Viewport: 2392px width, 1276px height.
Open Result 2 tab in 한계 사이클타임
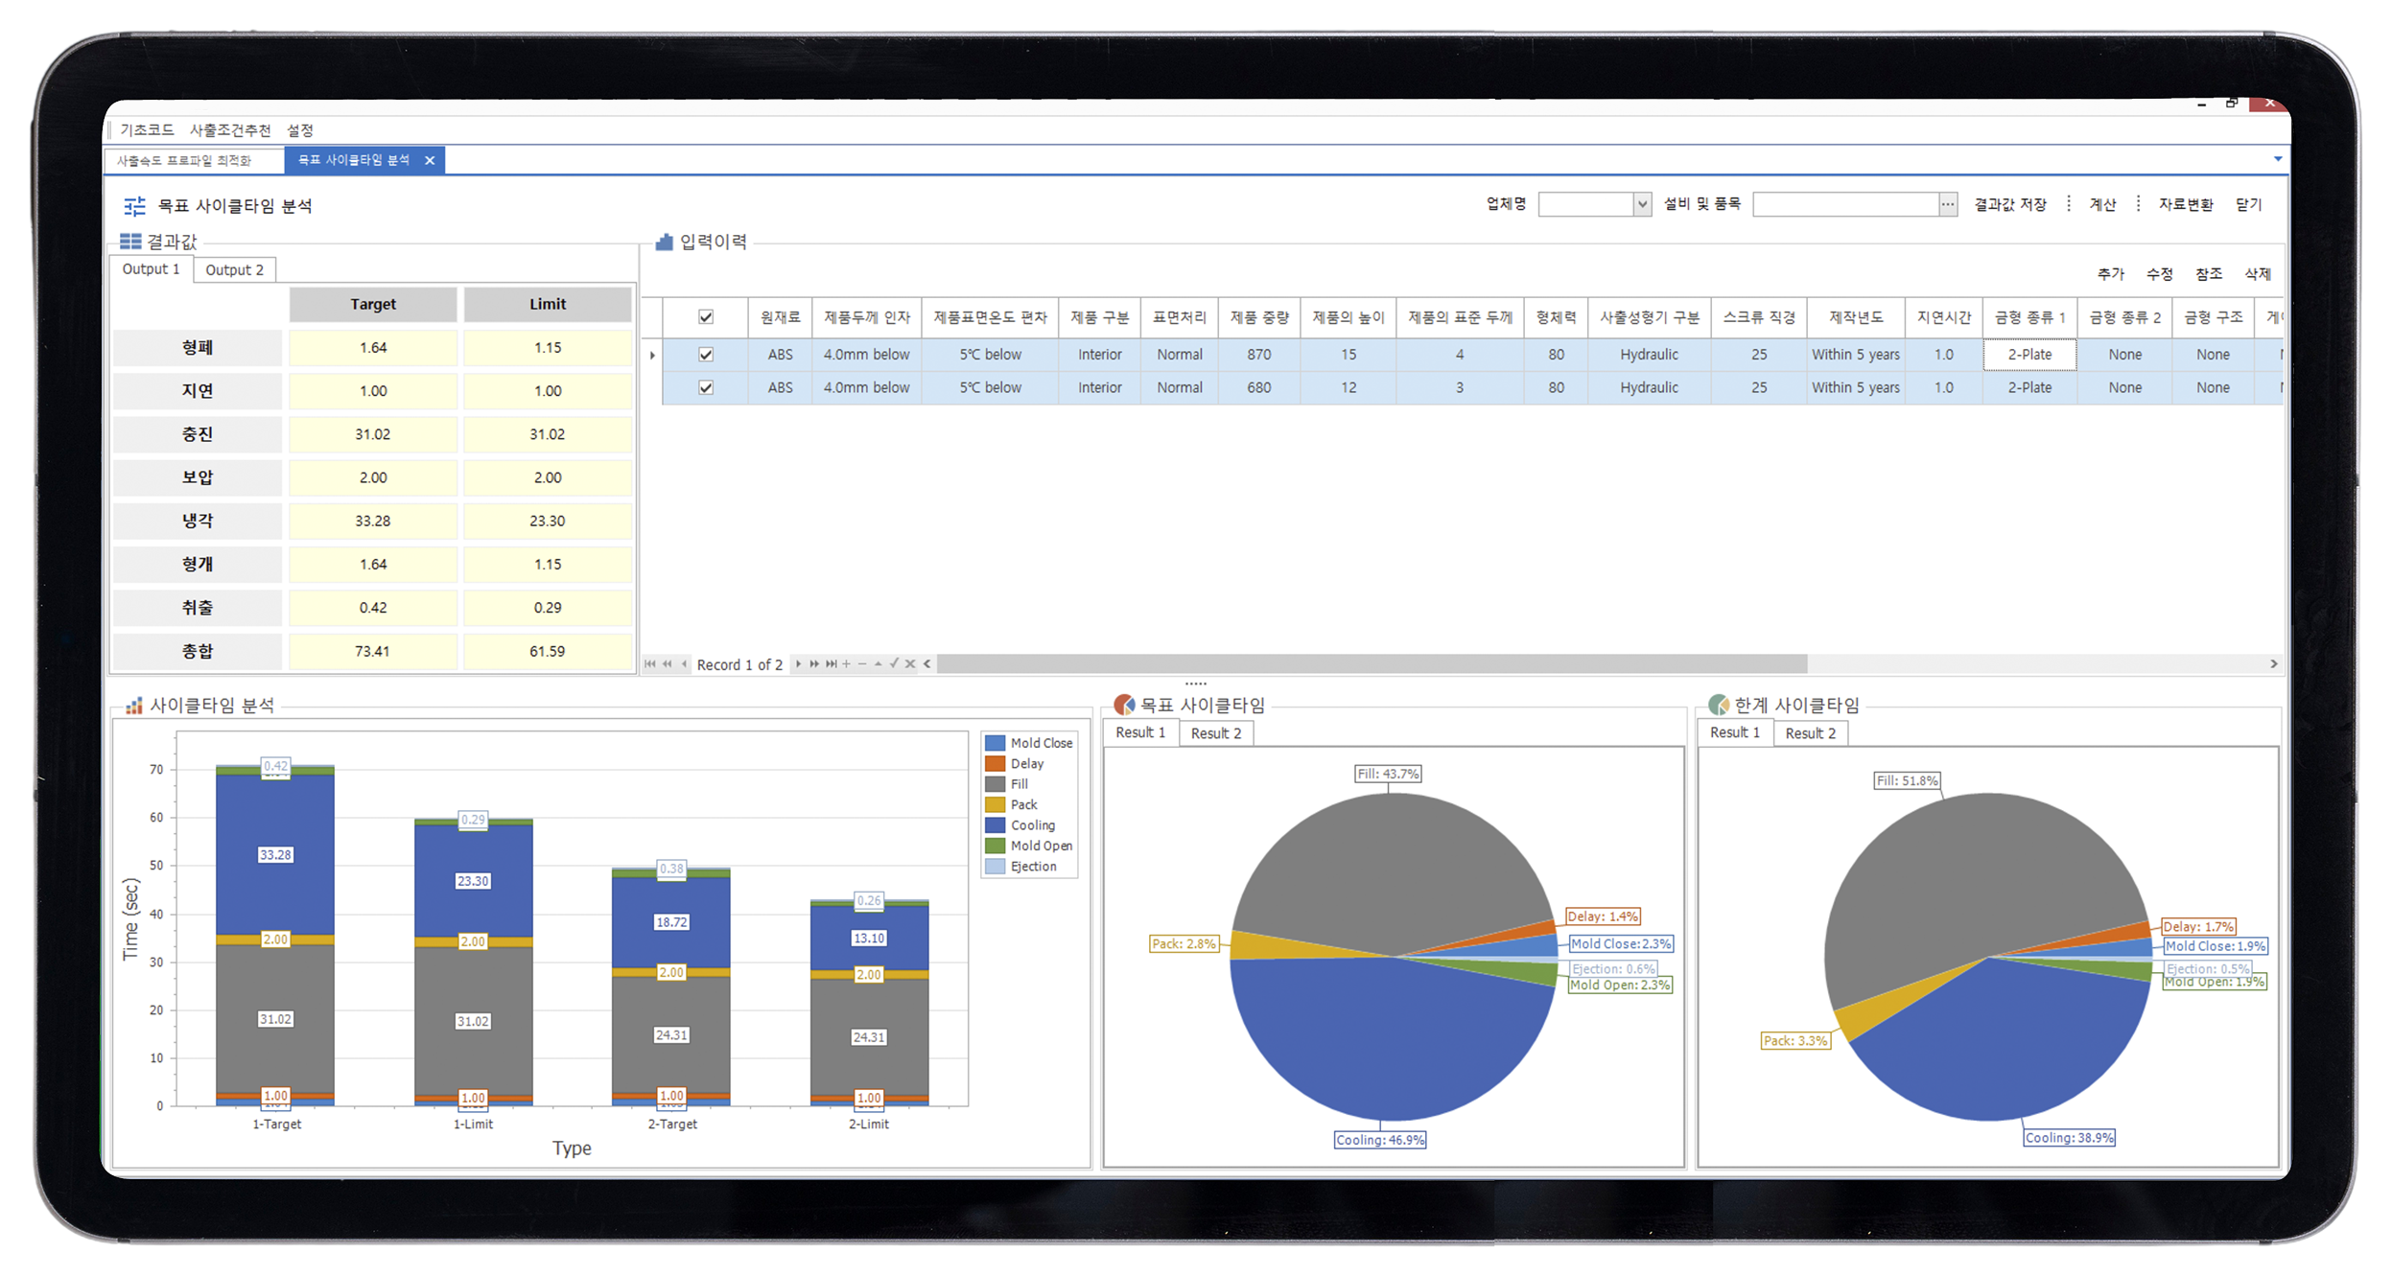(x=1810, y=733)
